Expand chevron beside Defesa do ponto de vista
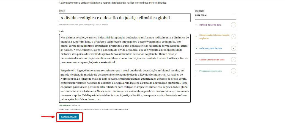Image resolution: width=285 pixels, height=131 pixels. 196,48
